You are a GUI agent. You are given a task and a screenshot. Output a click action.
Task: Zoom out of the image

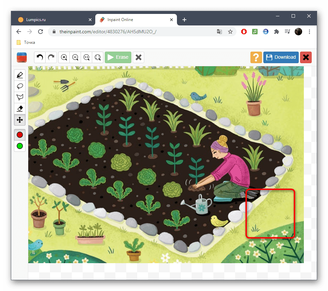(75, 57)
